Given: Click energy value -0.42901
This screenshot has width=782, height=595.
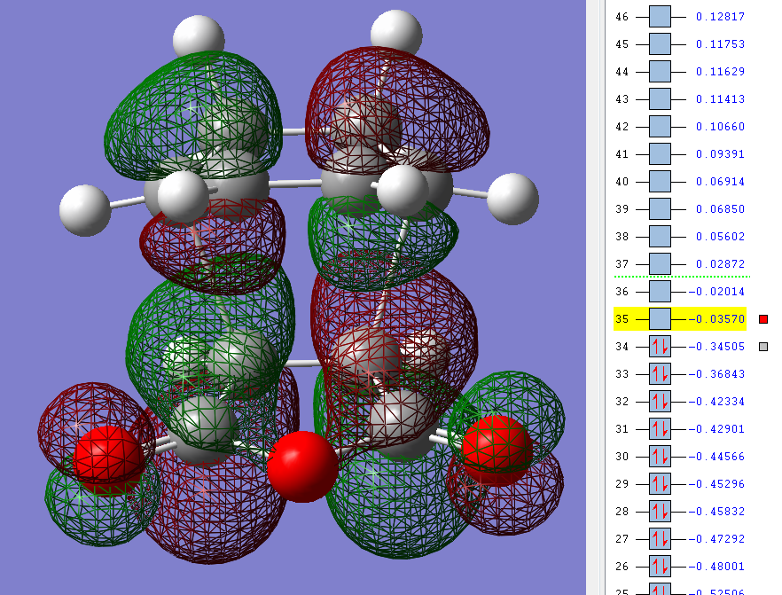Looking at the screenshot, I should tap(717, 429).
